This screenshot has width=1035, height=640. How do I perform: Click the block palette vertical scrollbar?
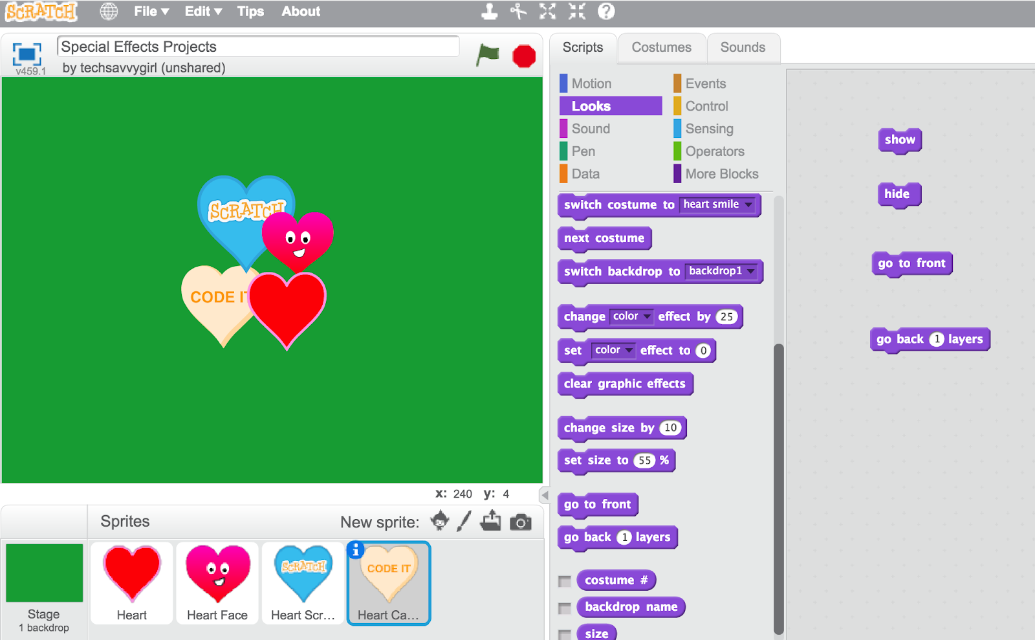pyautogui.click(x=779, y=489)
